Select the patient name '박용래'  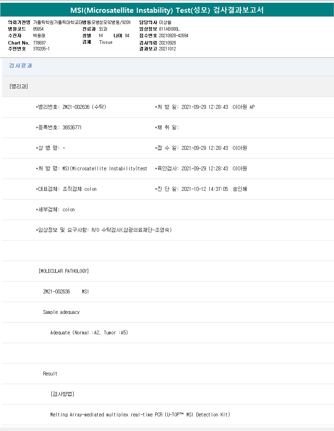coord(39,36)
